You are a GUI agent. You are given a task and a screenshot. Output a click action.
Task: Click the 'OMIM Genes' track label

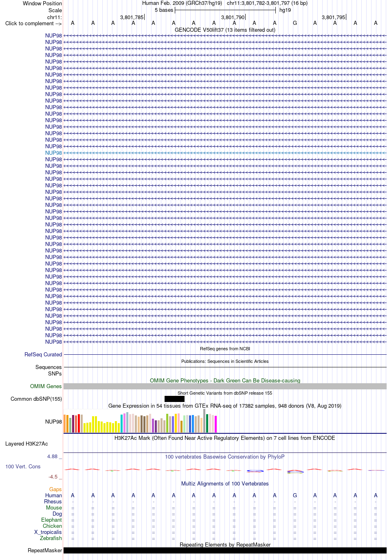tap(46, 386)
